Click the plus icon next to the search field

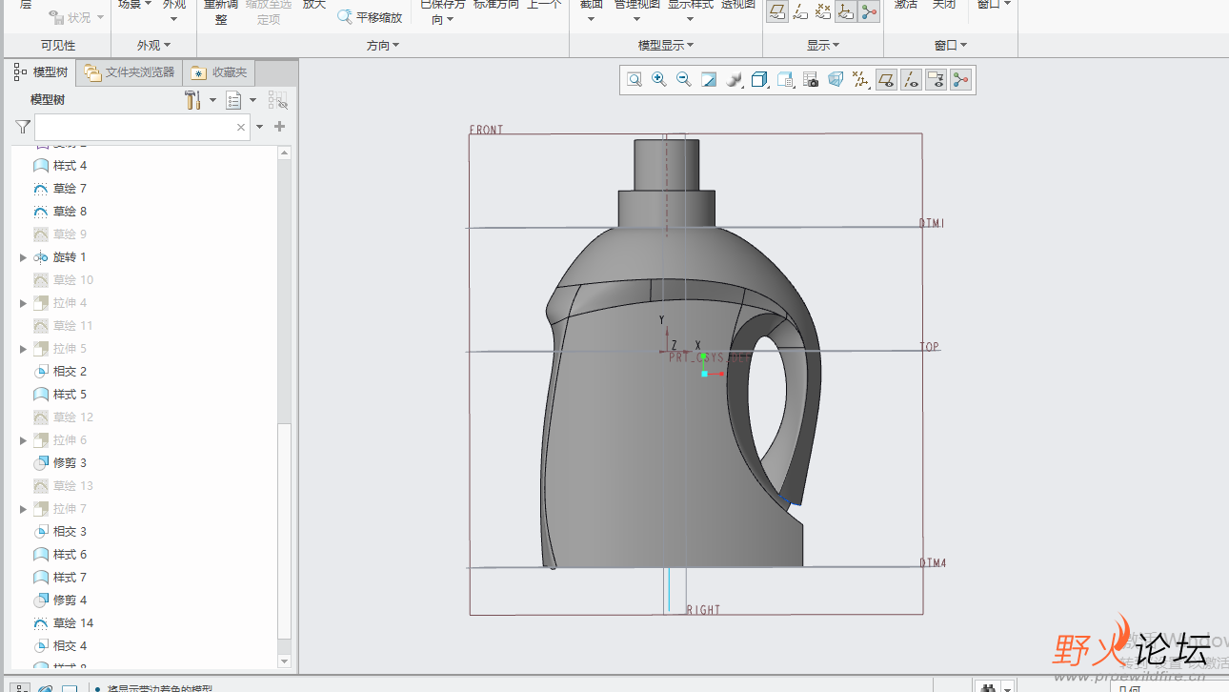(x=280, y=127)
